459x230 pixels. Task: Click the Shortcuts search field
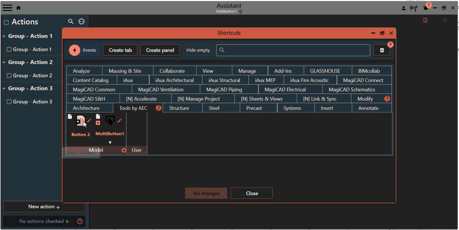click(296, 50)
